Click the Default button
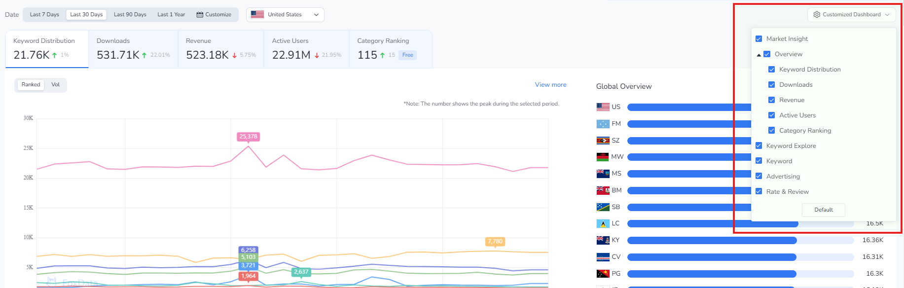 coord(823,210)
